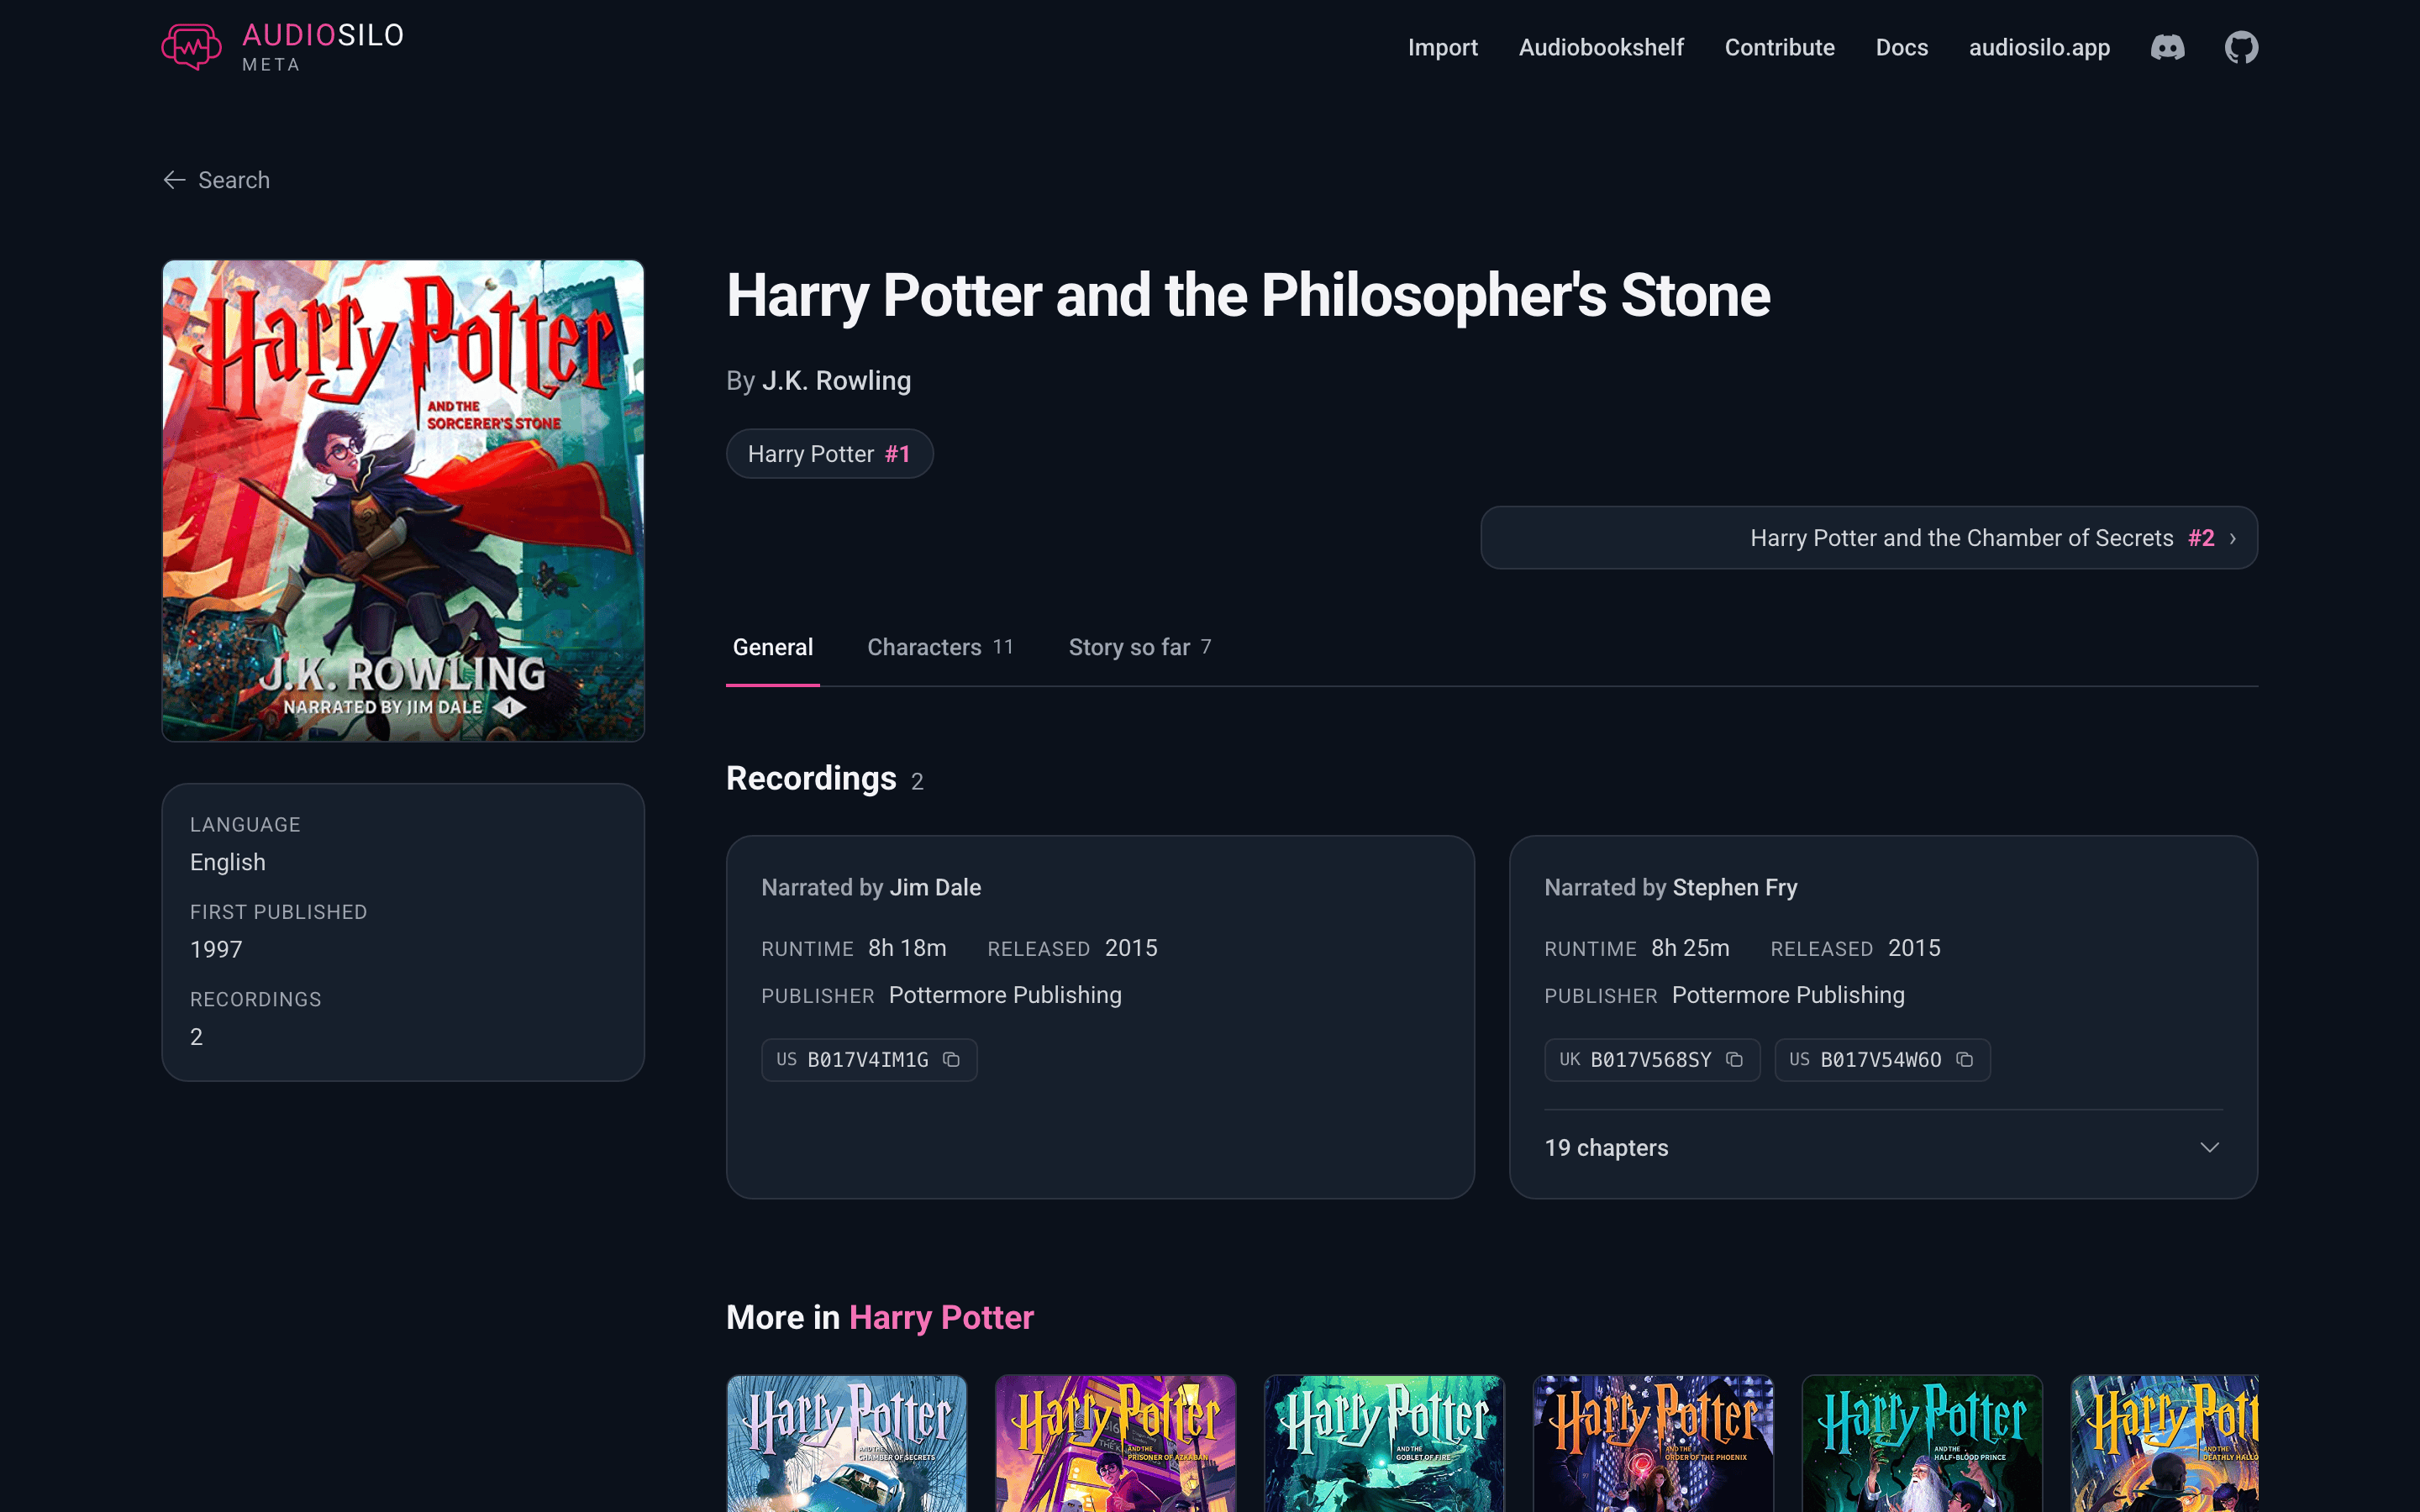Click Pottermore Publishing under Jim Dale
Screen dimensions: 2420x1512
(1005, 995)
